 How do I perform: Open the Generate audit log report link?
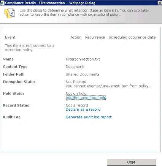pos(89,117)
